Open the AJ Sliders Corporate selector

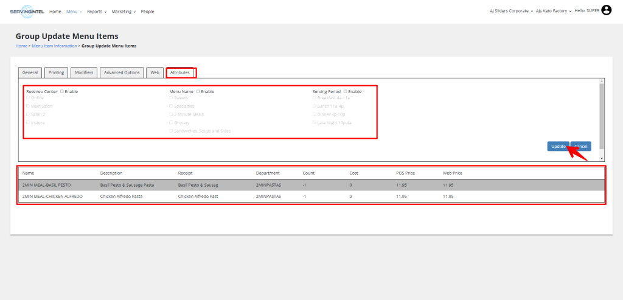pyautogui.click(x=511, y=12)
